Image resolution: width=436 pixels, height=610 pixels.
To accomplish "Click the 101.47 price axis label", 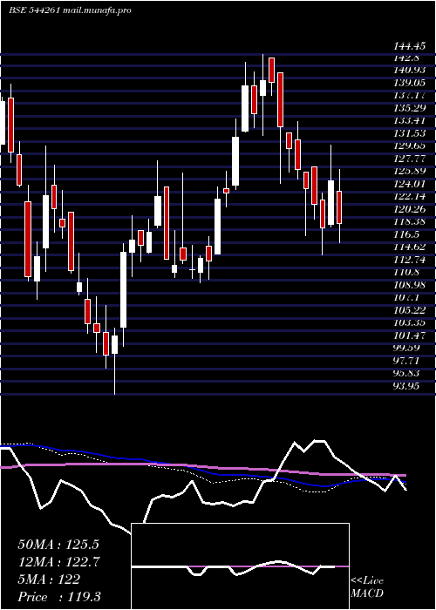I will coord(409,335).
